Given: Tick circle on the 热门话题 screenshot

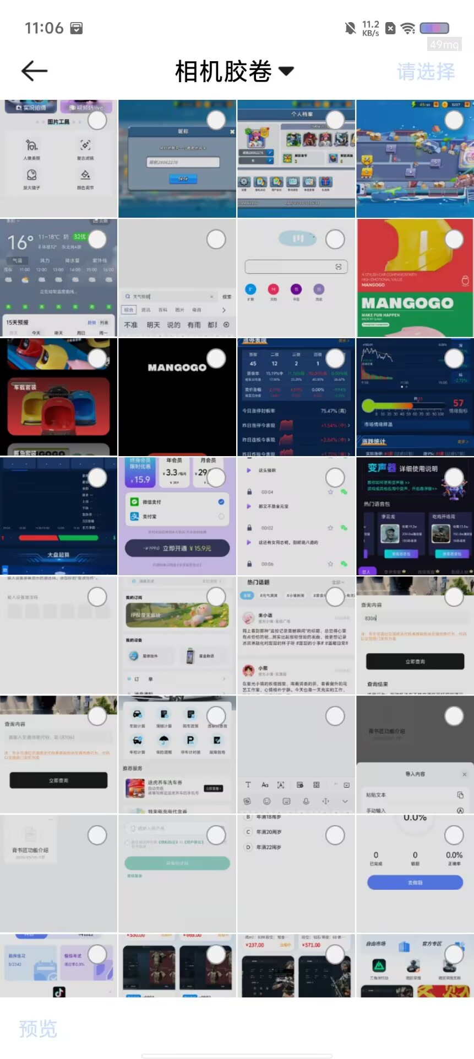Looking at the screenshot, I should click(335, 597).
